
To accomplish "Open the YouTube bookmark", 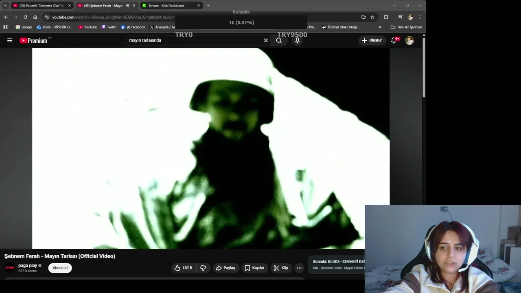I will (88, 27).
